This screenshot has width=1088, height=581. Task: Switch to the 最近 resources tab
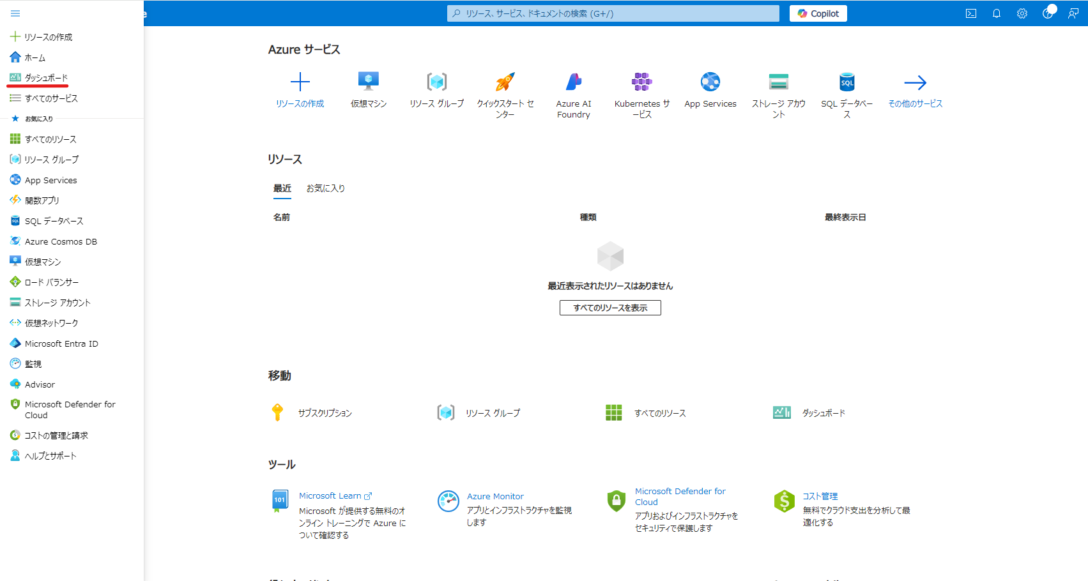coord(282,188)
